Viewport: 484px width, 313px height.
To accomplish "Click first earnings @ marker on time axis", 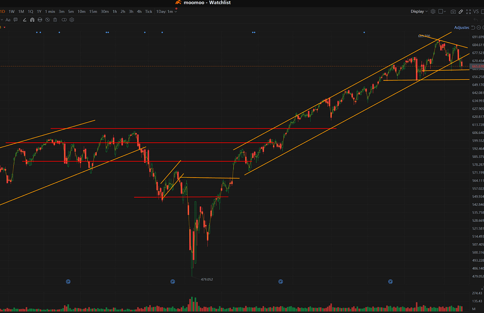I will tap(68, 281).
